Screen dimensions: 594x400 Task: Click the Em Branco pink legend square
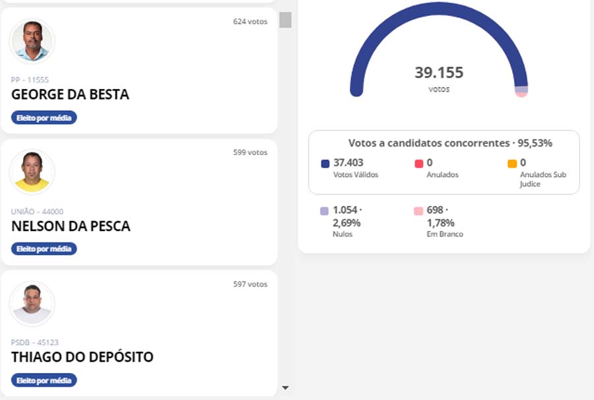pos(418,211)
